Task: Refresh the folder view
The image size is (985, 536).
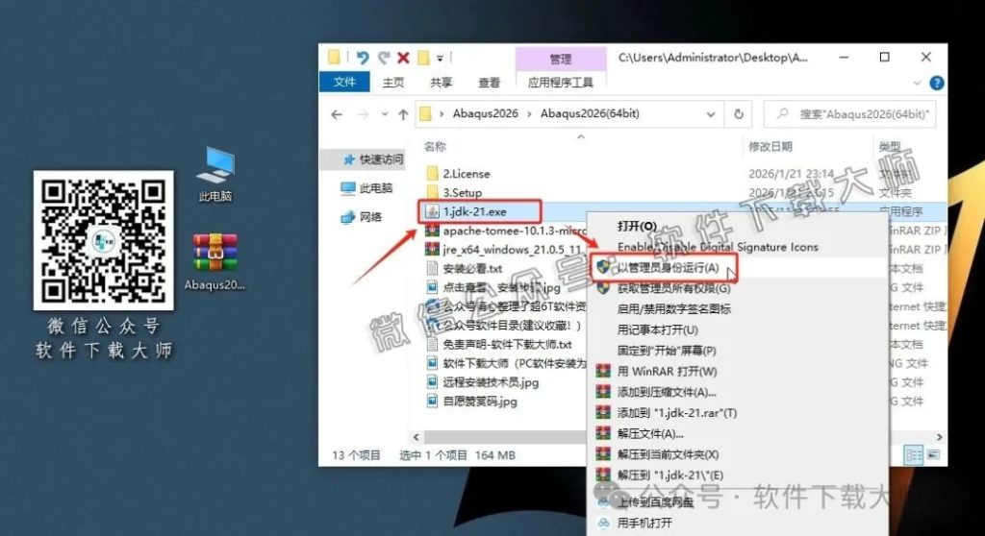Action: coord(739,114)
